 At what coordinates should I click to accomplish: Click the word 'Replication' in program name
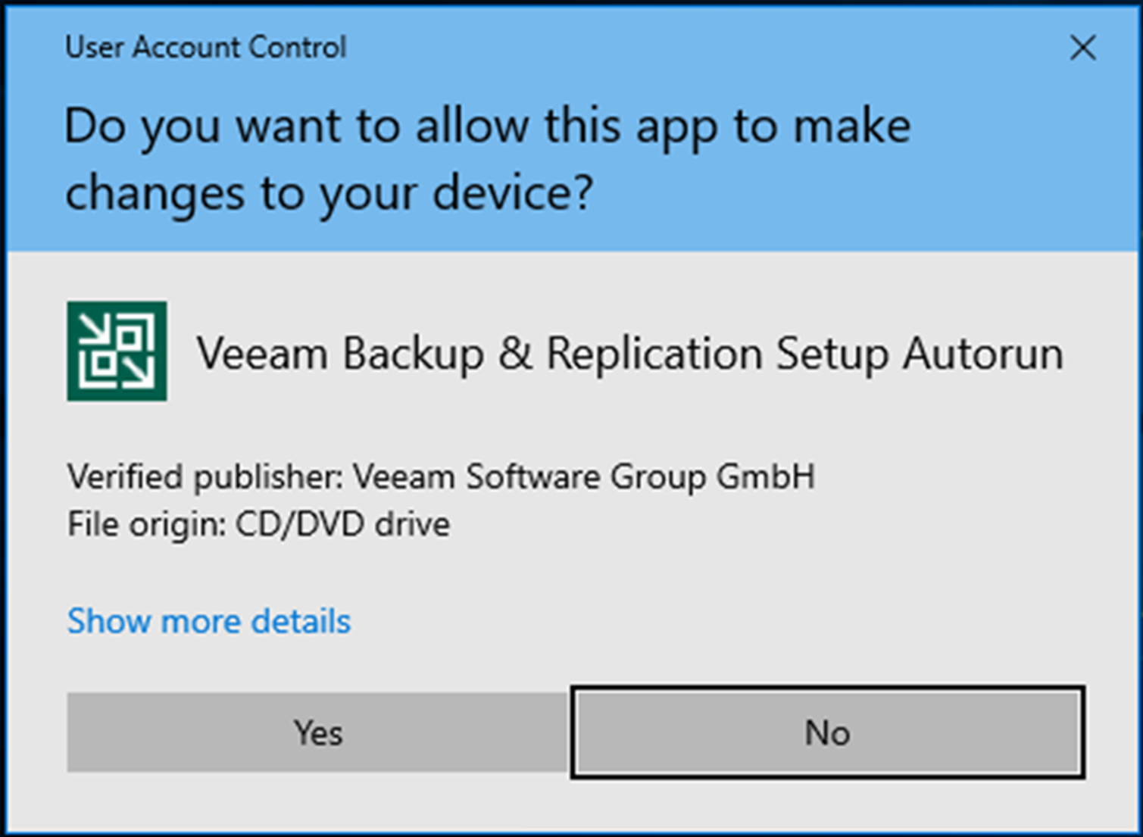tap(654, 354)
